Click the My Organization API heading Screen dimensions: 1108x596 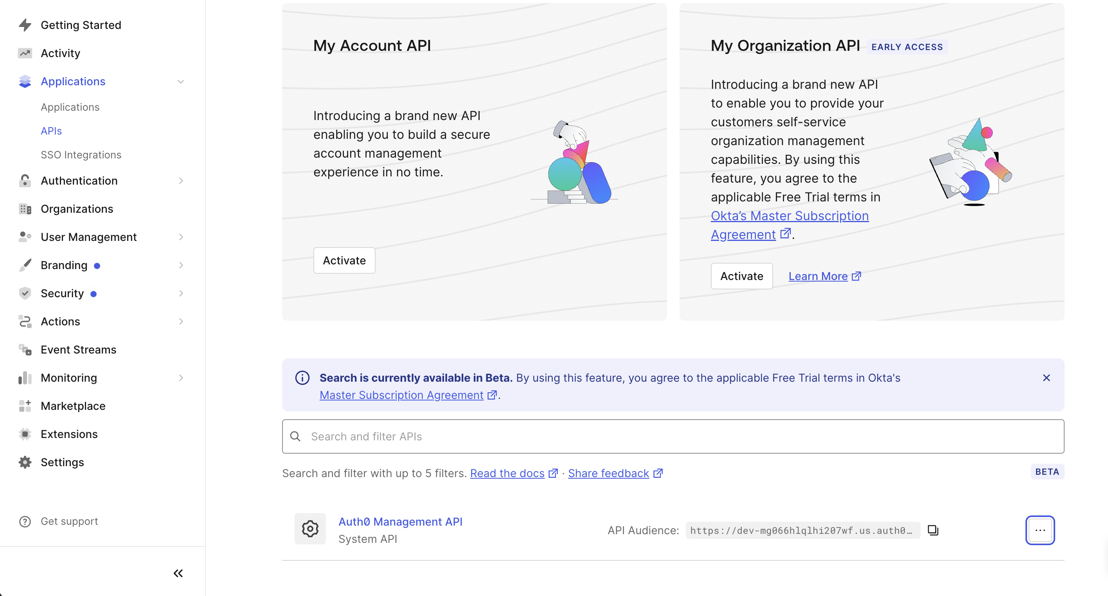pyautogui.click(x=785, y=46)
